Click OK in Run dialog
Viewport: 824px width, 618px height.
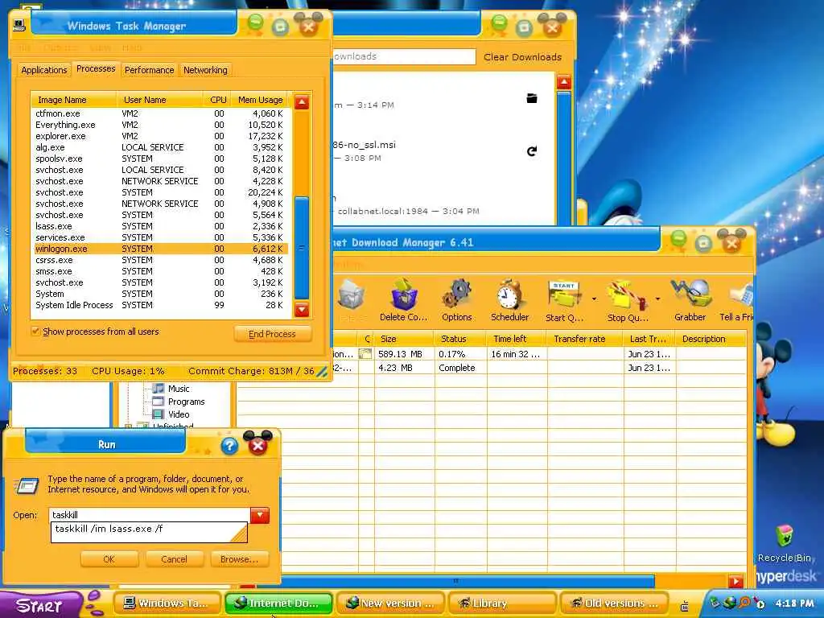109,559
